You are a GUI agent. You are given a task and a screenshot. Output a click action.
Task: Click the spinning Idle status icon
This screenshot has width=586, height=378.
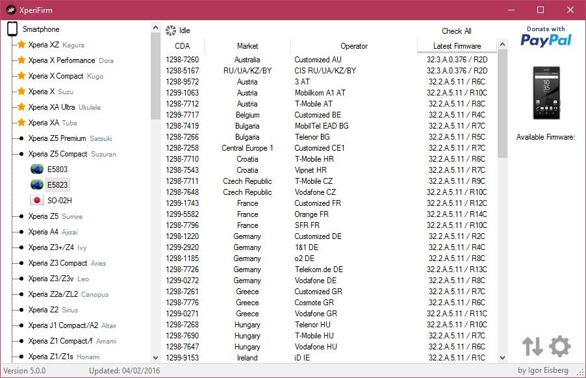[x=171, y=31]
